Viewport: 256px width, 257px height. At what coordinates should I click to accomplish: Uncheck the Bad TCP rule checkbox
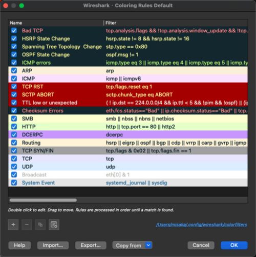pyautogui.click(x=14, y=31)
